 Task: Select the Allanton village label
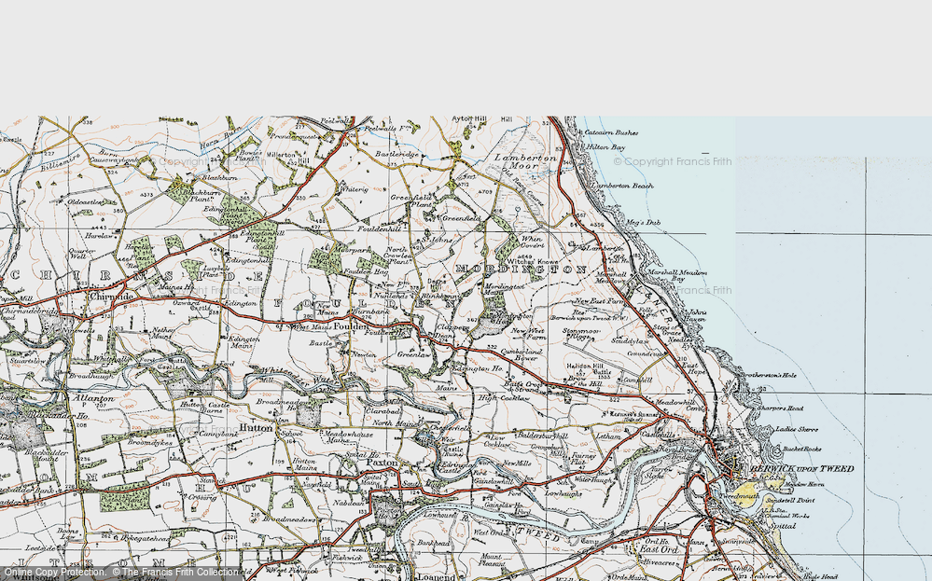pos(93,398)
